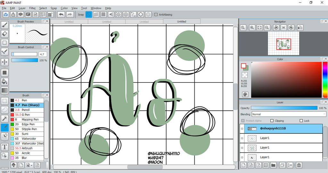Enable curve snap

click(x=133, y=14)
